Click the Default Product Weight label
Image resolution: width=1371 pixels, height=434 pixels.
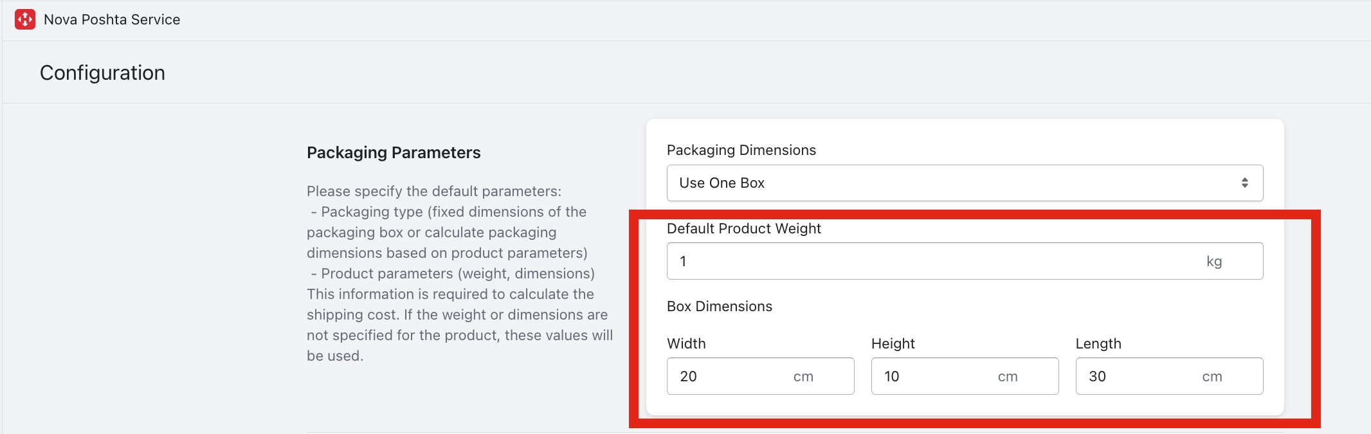coord(743,228)
